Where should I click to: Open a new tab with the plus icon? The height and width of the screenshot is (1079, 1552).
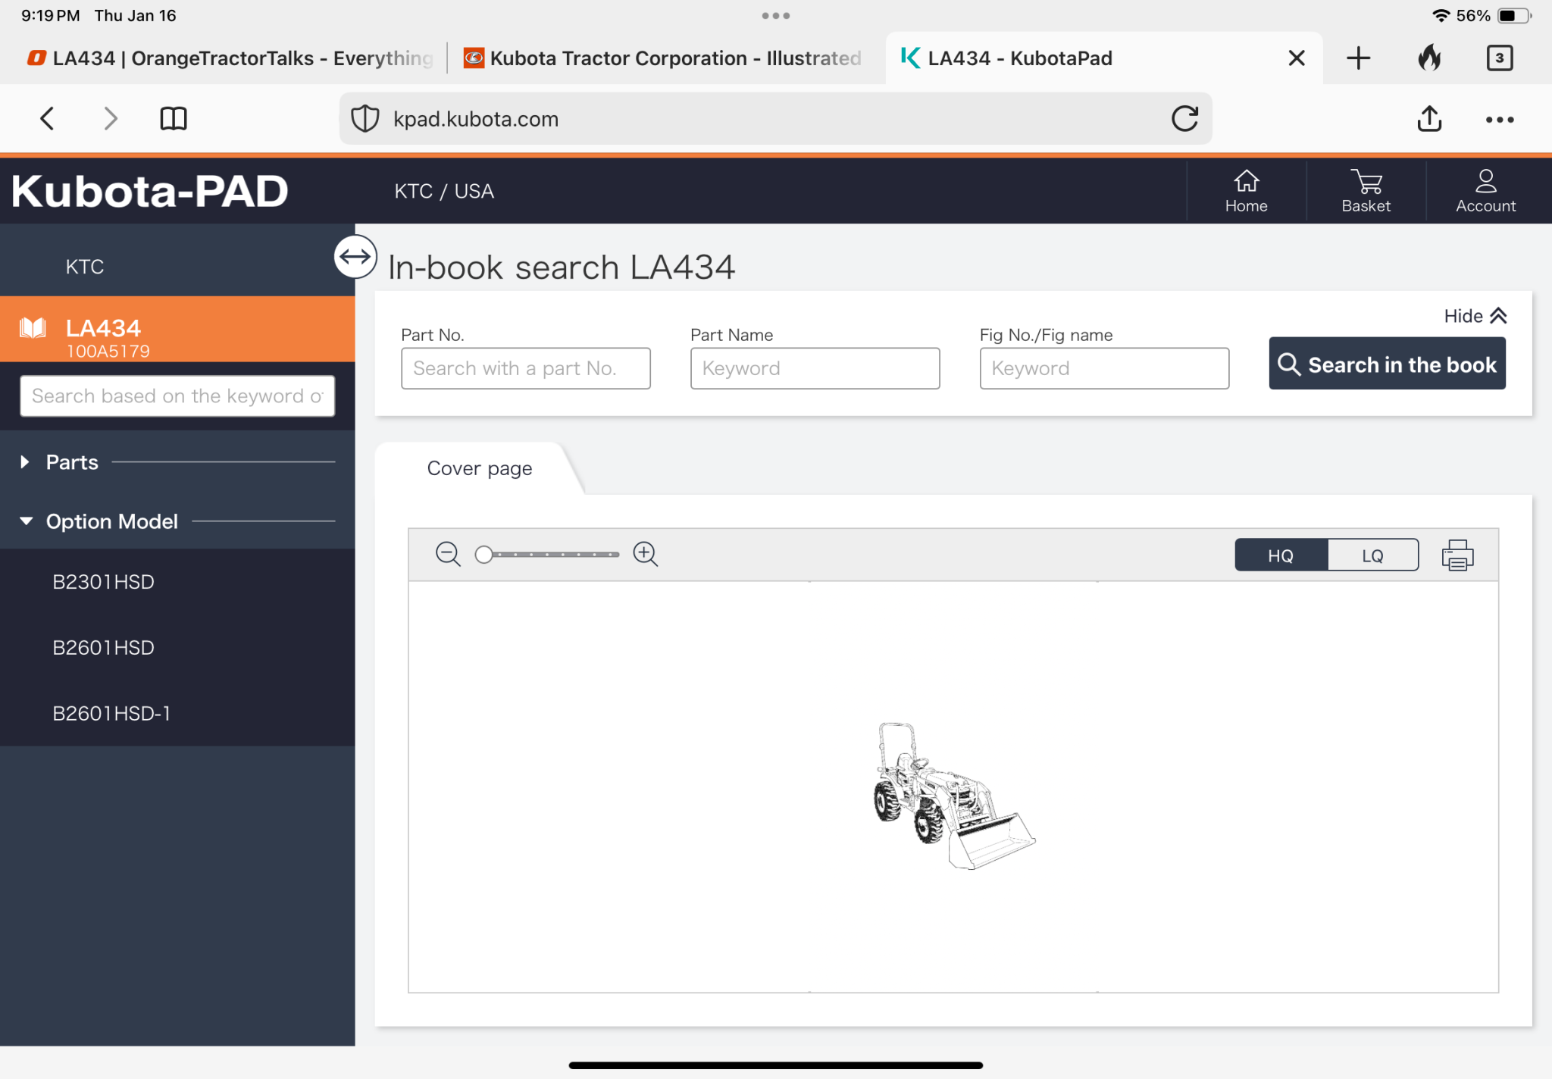pyautogui.click(x=1358, y=58)
